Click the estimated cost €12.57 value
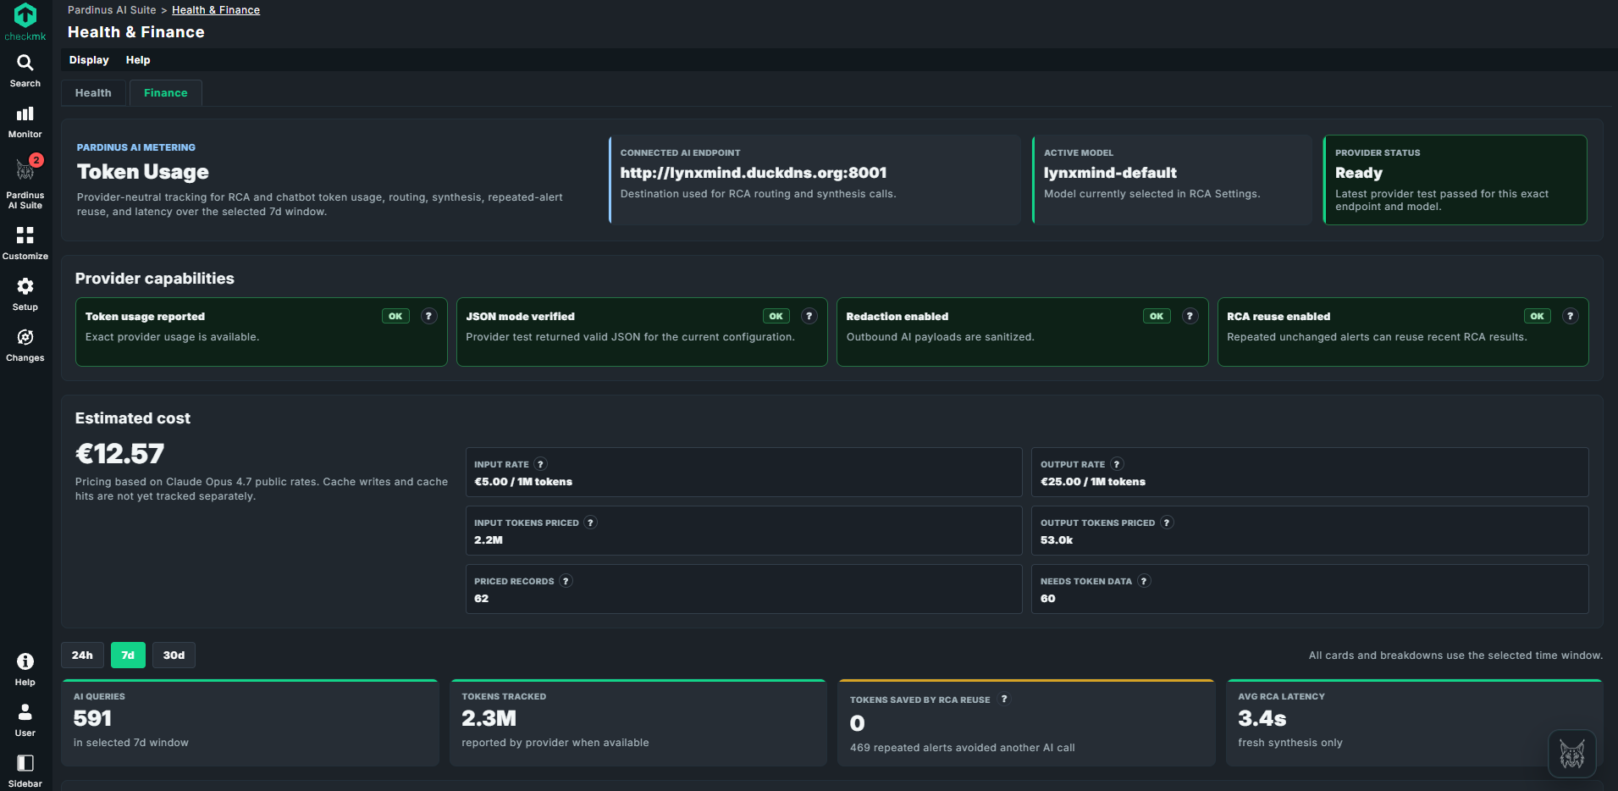This screenshot has height=791, width=1618. [x=120, y=454]
